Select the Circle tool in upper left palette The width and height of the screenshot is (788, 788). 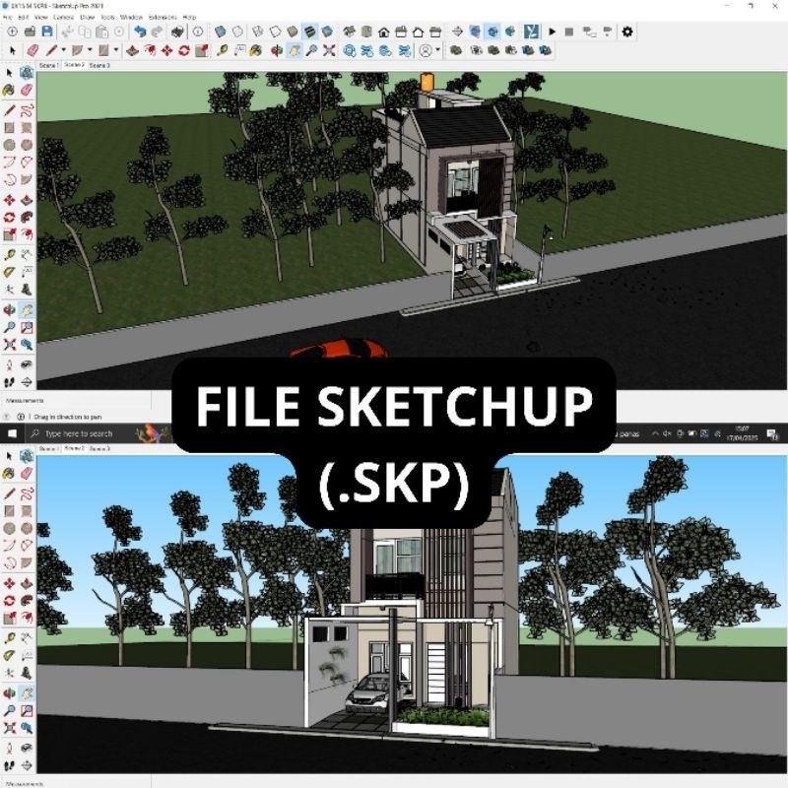(9, 145)
